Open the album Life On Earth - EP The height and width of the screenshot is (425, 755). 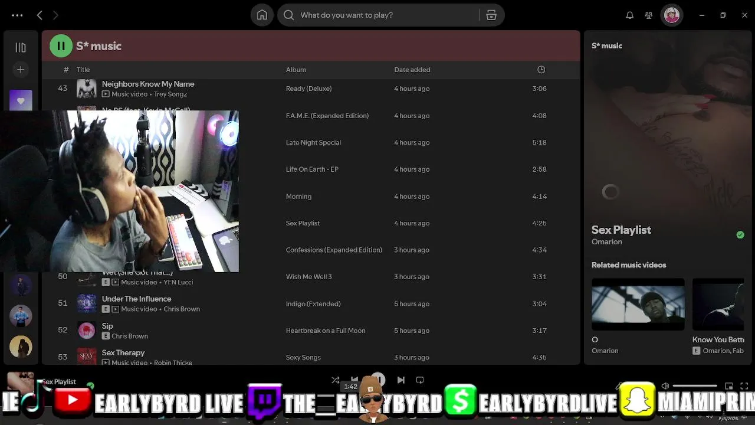coord(312,169)
